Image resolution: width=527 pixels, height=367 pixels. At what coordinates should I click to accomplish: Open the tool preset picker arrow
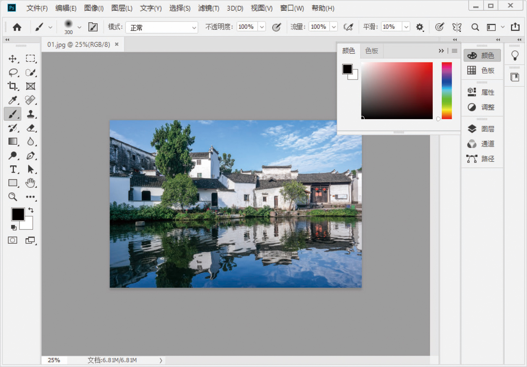click(x=50, y=28)
